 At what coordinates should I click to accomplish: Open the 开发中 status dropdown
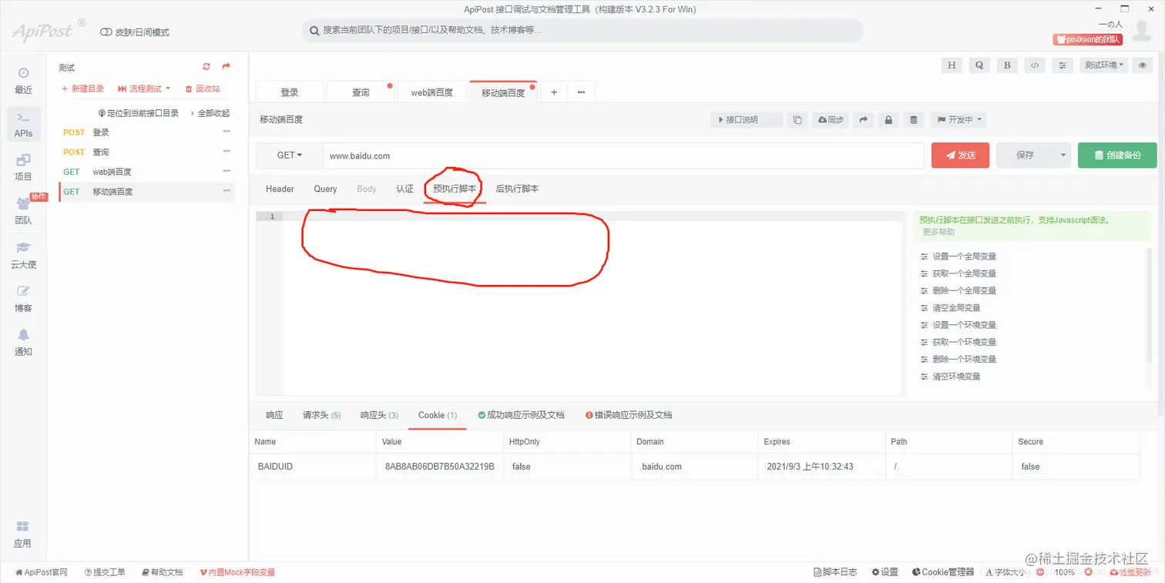click(x=959, y=120)
